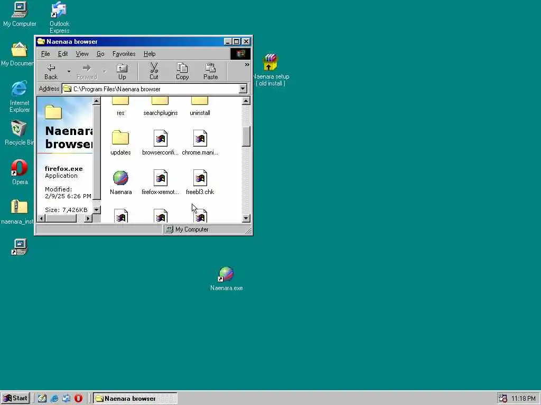Select naenara_inst zip folder icon
The image size is (541, 405).
coord(18,212)
